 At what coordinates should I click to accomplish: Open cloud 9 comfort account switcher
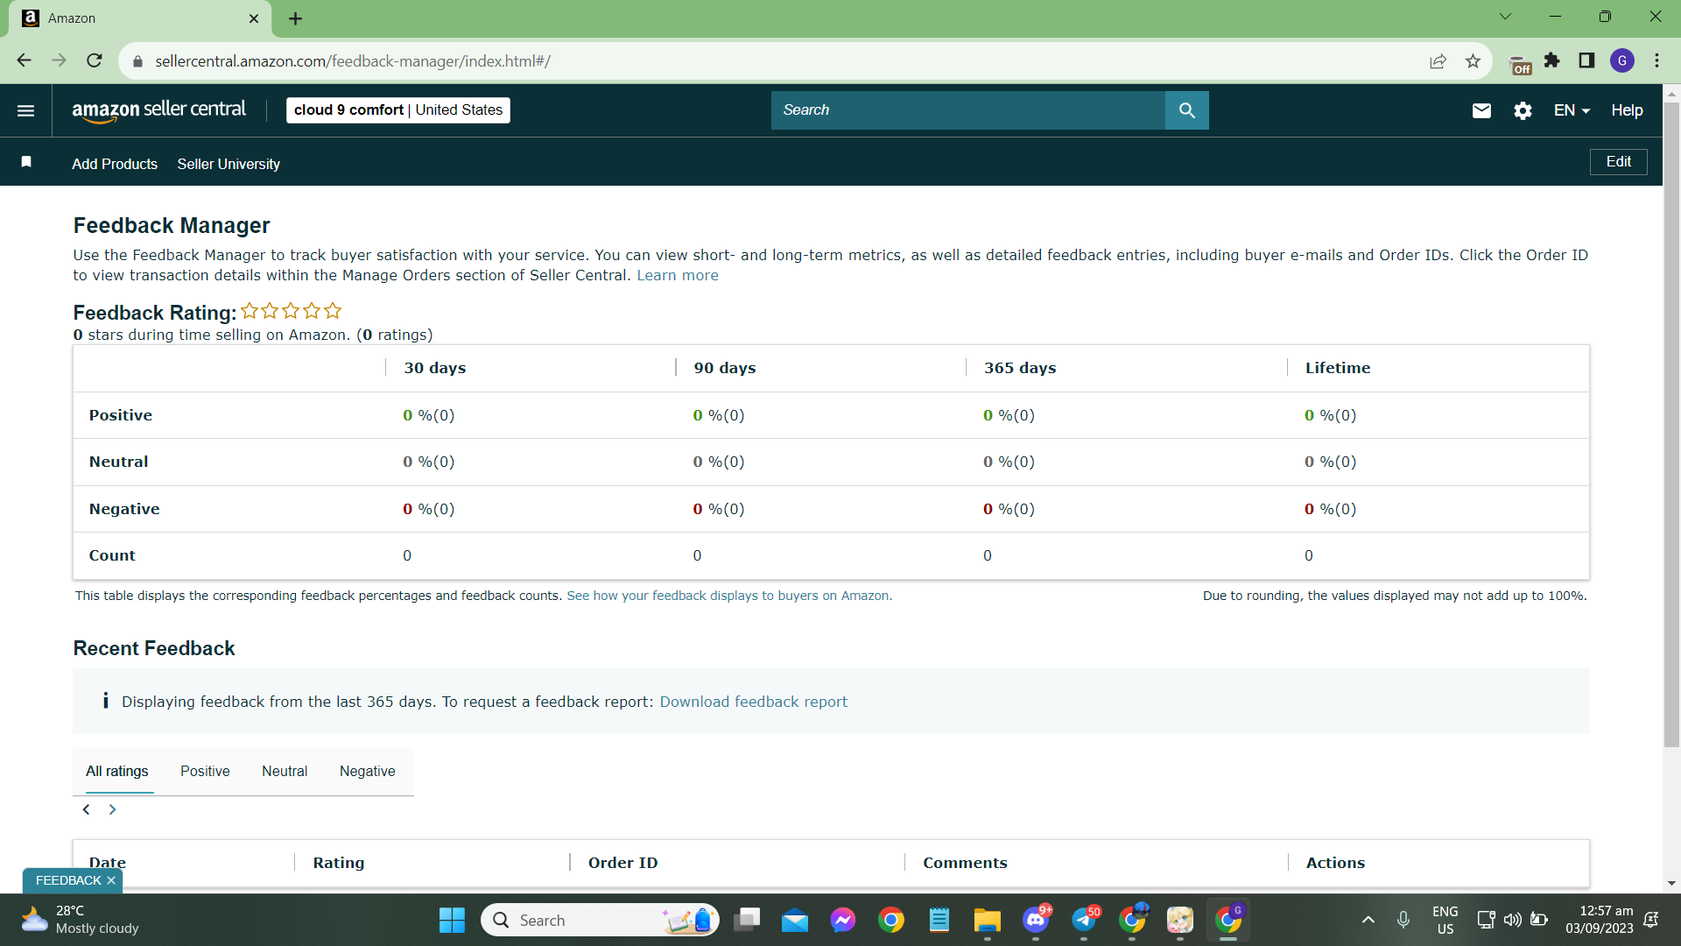click(398, 110)
